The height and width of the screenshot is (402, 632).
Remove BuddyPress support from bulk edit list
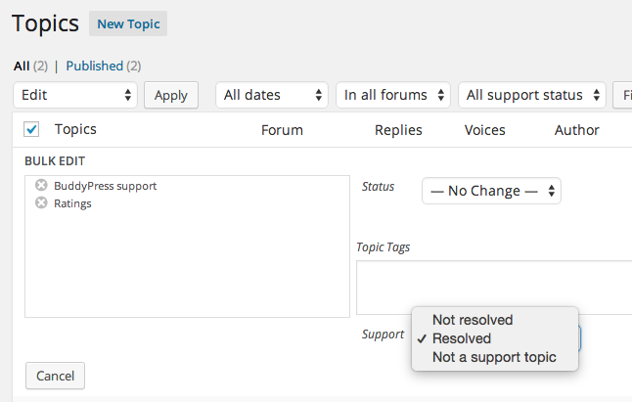pyautogui.click(x=41, y=185)
